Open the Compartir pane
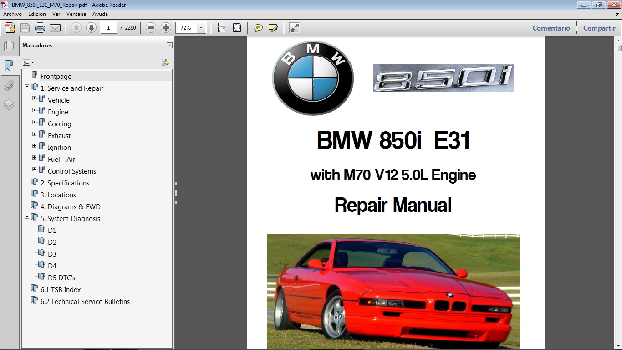Viewport: 622px width, 350px height. tap(599, 28)
